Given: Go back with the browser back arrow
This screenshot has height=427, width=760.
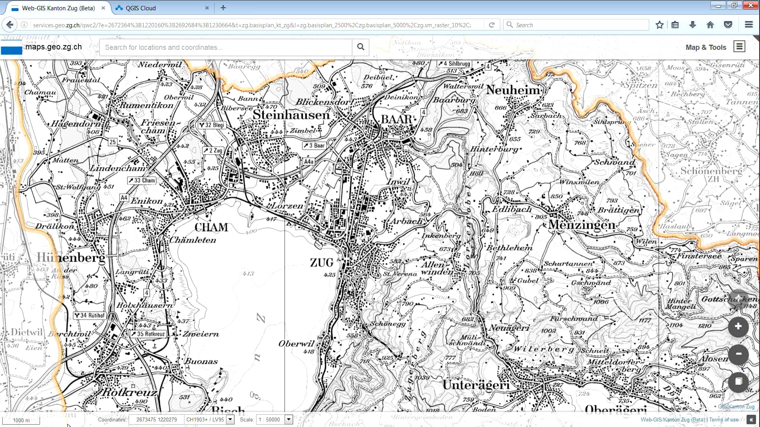Looking at the screenshot, I should click(x=9, y=25).
